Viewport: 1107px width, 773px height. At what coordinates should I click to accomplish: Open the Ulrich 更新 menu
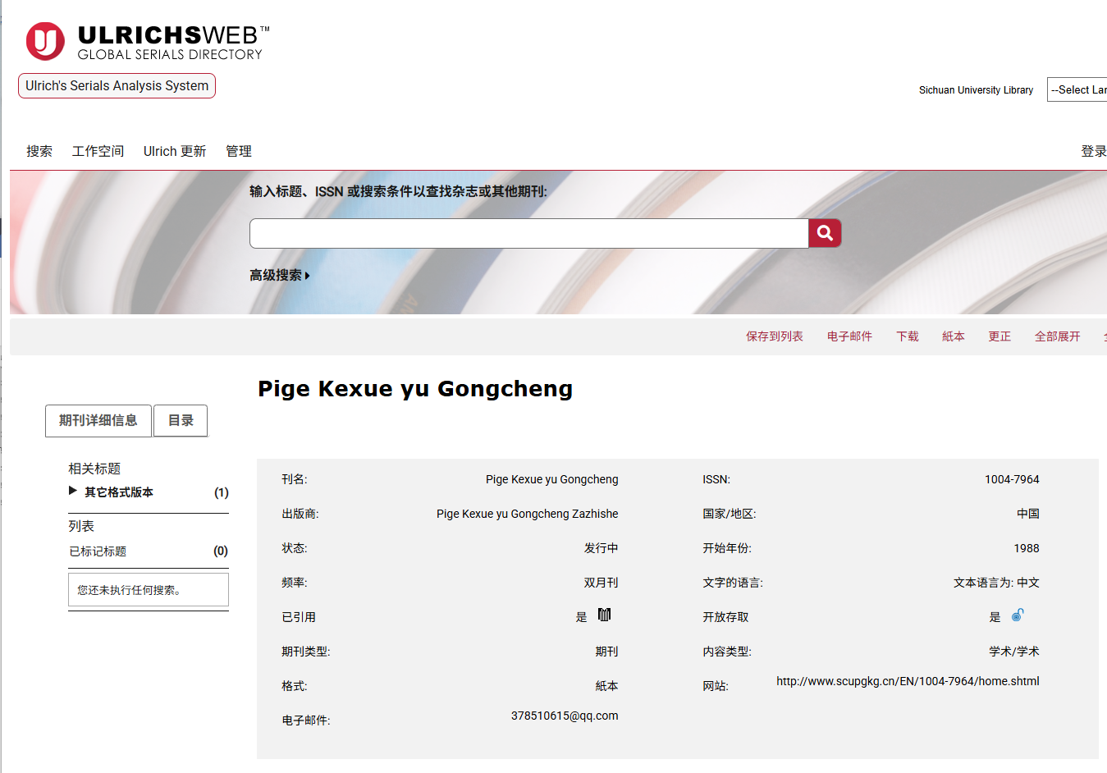click(174, 151)
